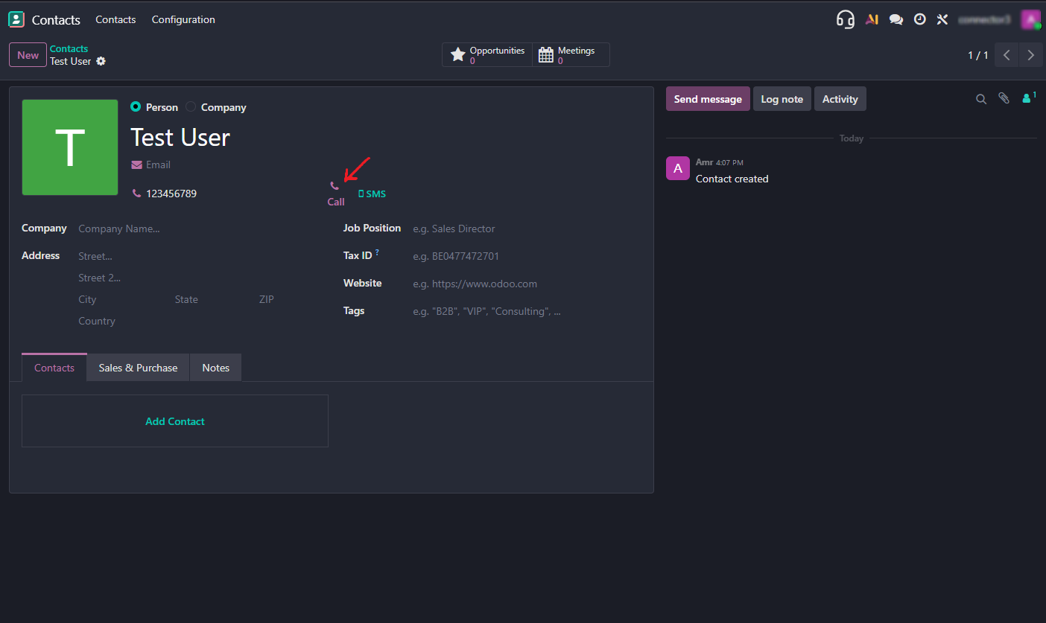The width and height of the screenshot is (1046, 623).
Task: Select the Person radio button
Action: pyautogui.click(x=136, y=107)
